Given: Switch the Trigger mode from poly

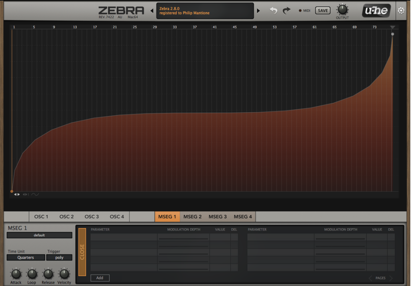Looking at the screenshot, I should (59, 257).
